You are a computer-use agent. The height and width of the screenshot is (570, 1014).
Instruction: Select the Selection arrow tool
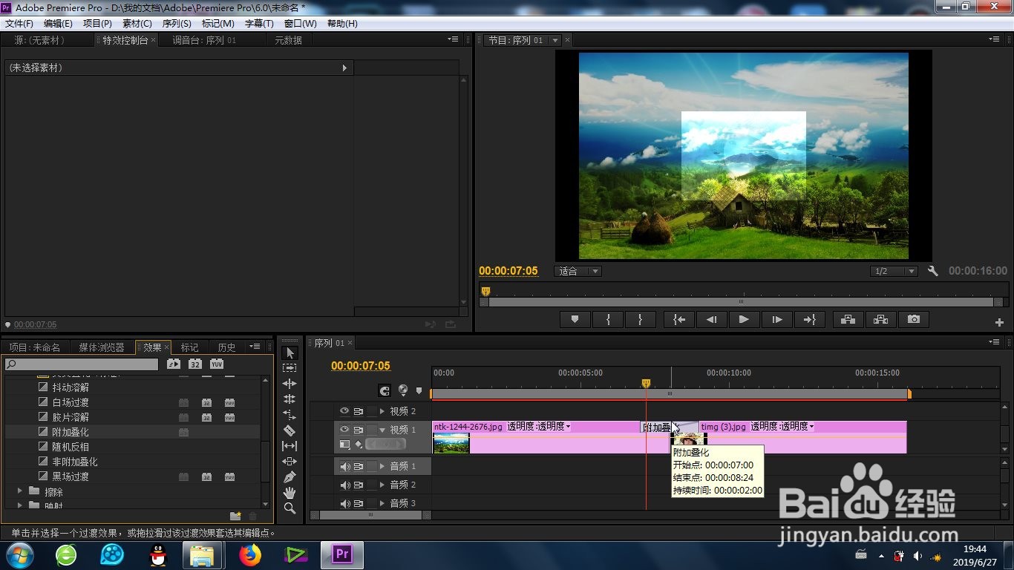pyautogui.click(x=290, y=353)
